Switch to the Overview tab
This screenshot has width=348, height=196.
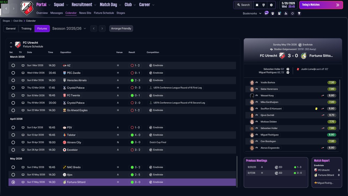42,13
